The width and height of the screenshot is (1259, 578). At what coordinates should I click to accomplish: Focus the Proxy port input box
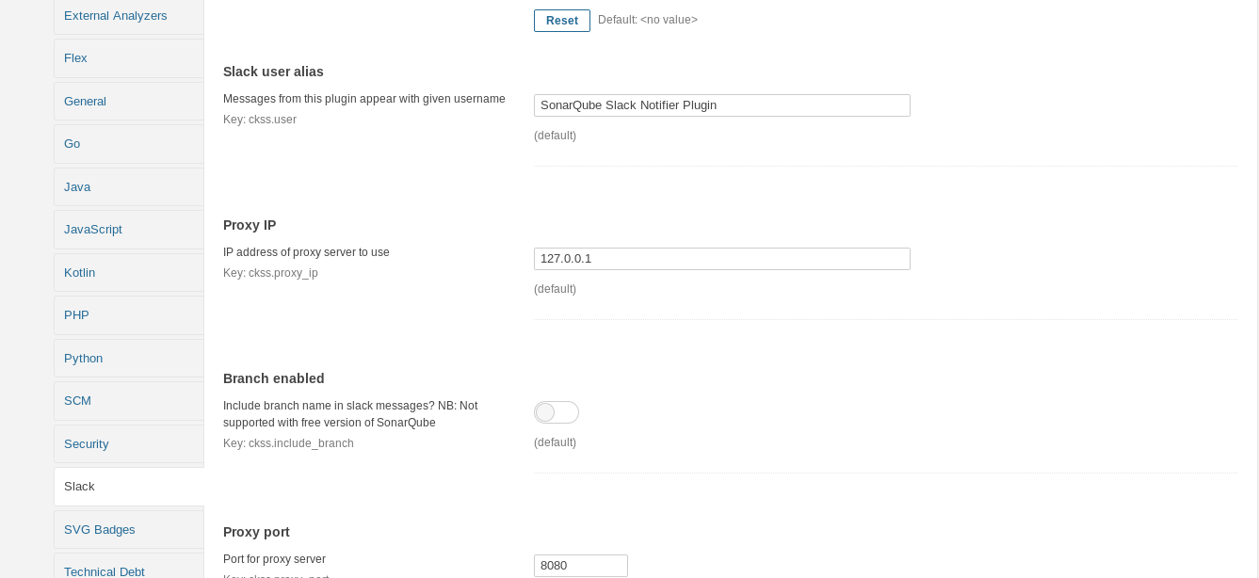point(581,566)
